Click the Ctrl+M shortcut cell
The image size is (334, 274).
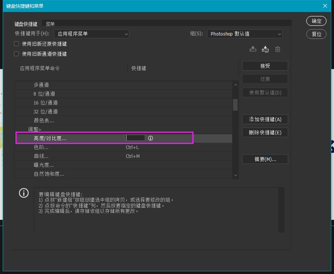(x=133, y=156)
